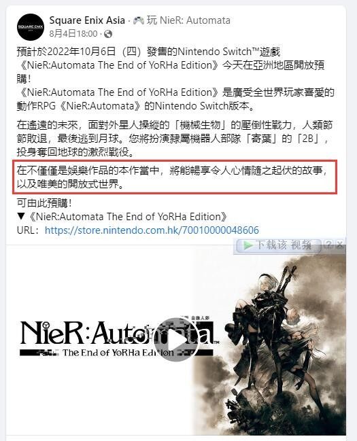
Task: Click the first paragraph announcing October 6 release
Action: 175,79
